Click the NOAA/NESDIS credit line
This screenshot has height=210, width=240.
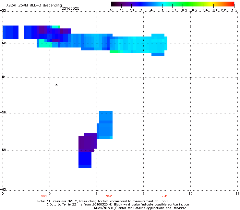point(140,208)
